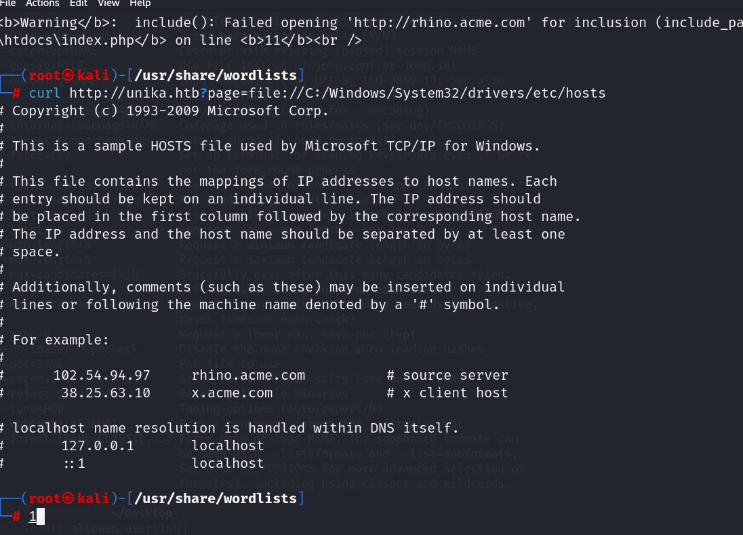Open the View menu
This screenshot has width=743, height=535.
(108, 3)
